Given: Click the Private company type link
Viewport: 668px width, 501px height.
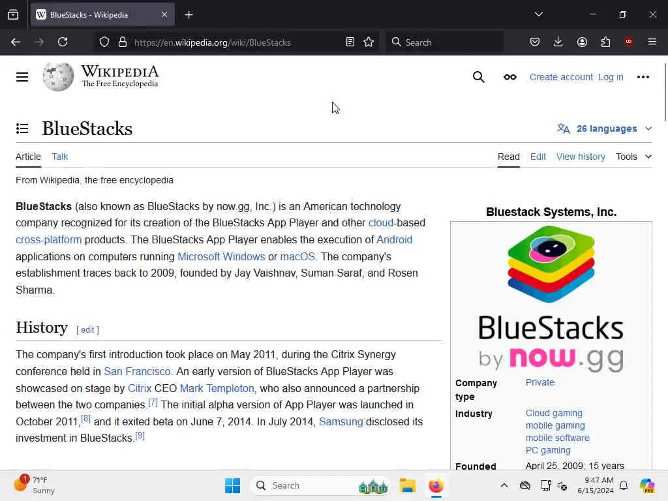Looking at the screenshot, I should click(539, 382).
